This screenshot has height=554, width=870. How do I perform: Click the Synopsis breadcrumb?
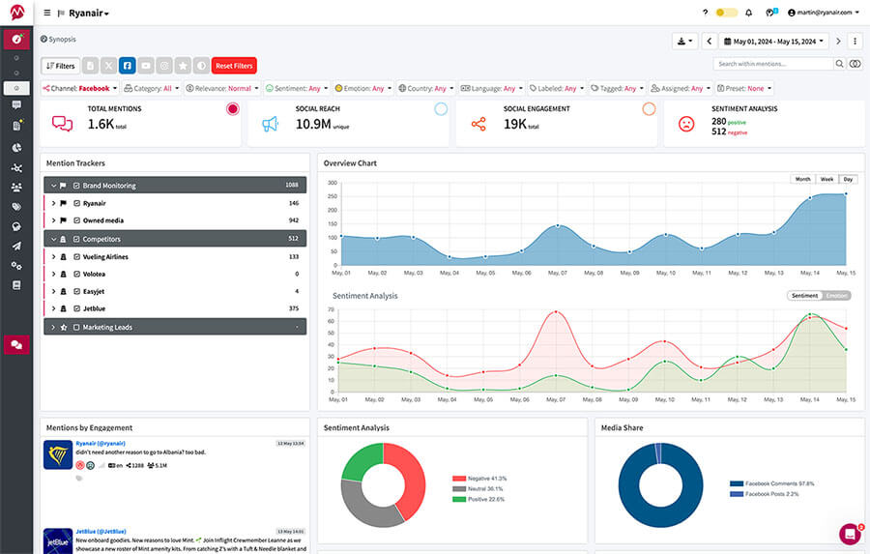point(58,40)
